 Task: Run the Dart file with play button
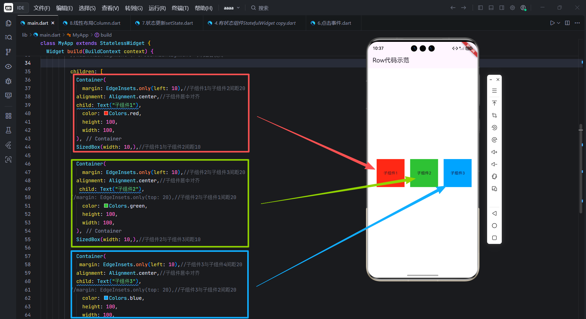(552, 23)
